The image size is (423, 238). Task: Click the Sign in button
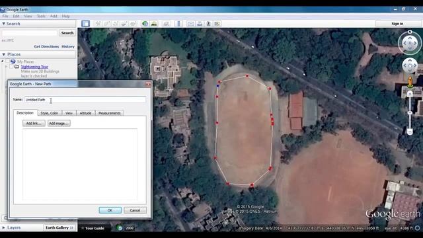[x=397, y=24]
